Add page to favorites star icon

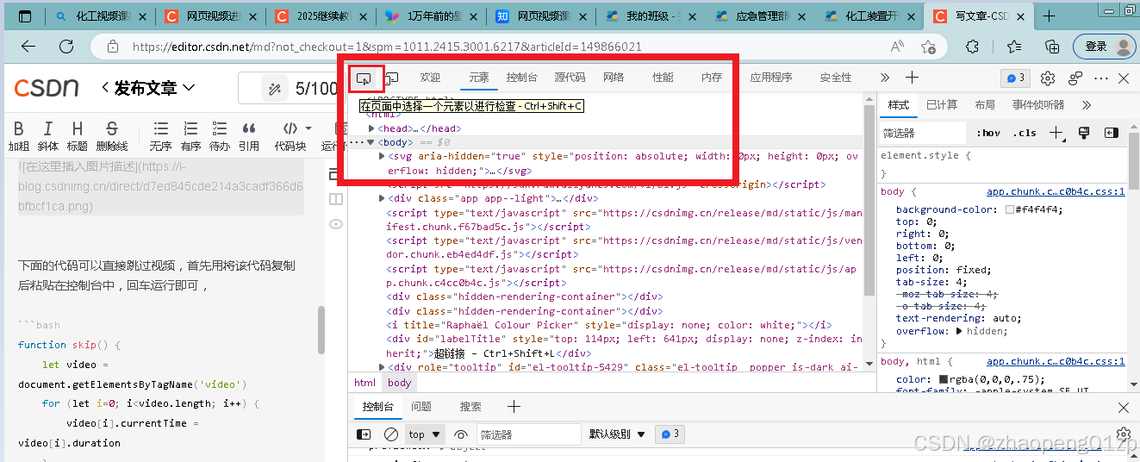[x=928, y=47]
